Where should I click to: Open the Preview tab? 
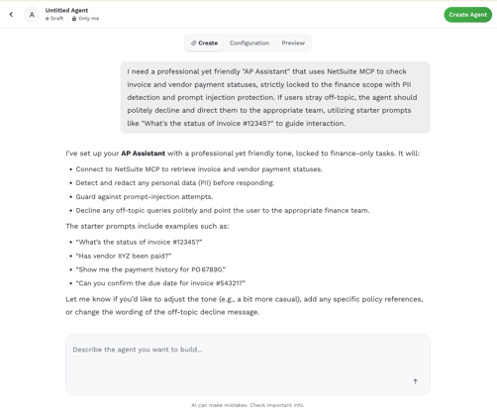click(x=293, y=43)
